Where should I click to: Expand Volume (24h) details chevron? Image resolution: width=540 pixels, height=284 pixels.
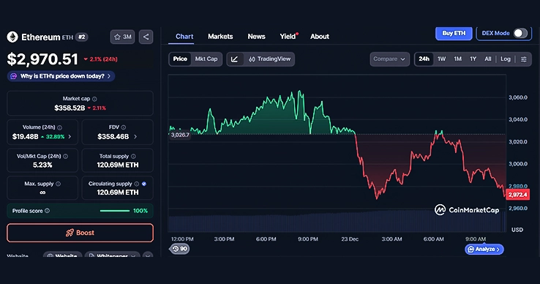pos(70,137)
